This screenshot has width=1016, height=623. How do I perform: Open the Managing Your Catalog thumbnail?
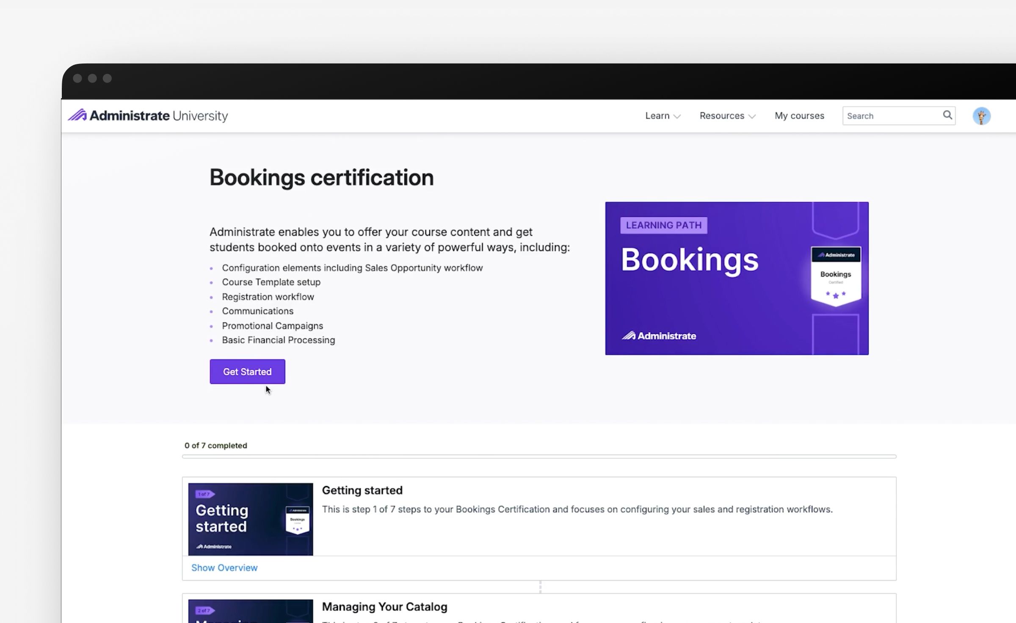[251, 611]
